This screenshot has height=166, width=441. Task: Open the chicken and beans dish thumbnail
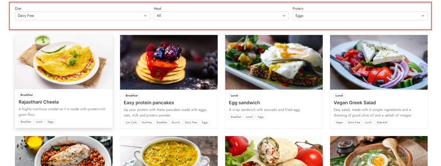64,151
